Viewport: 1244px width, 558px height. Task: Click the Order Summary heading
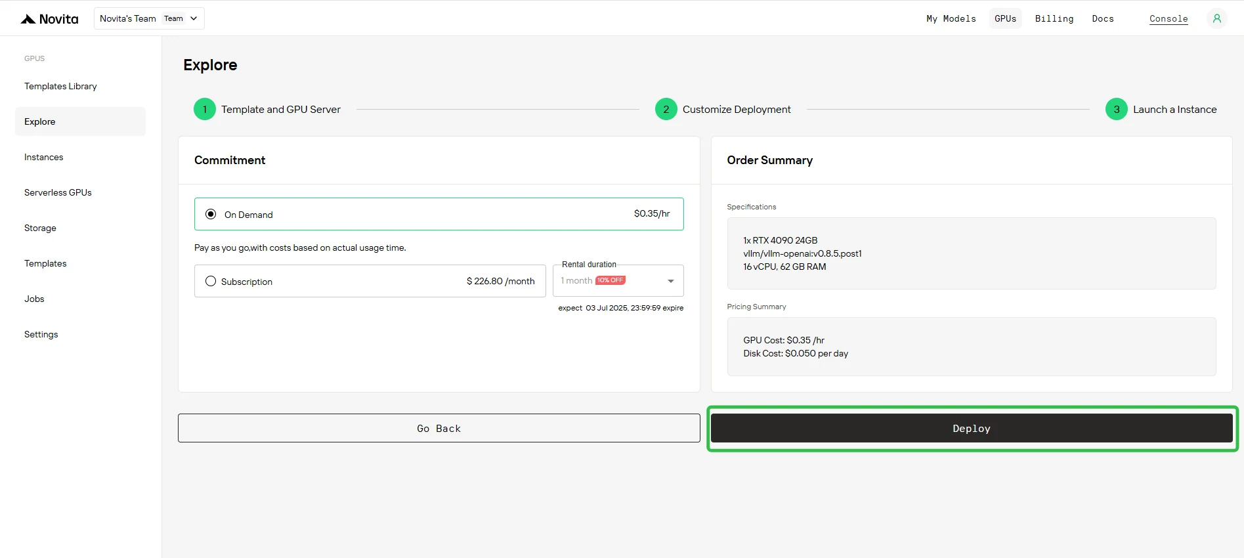[x=769, y=160]
